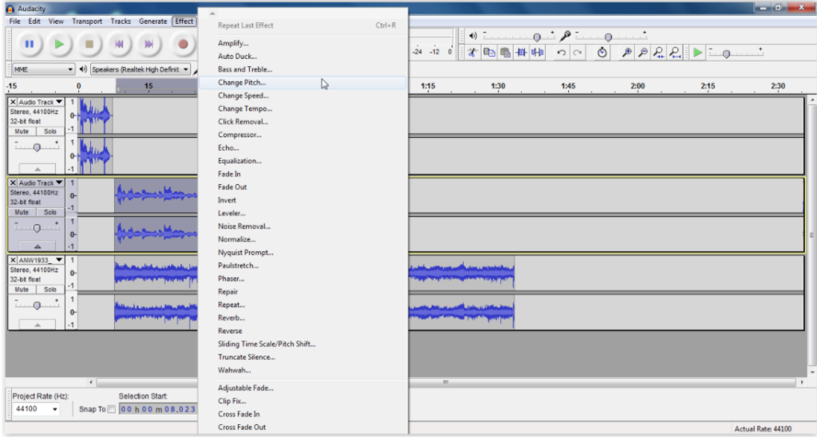This screenshot has width=817, height=437.
Task: Collapse the second Audio Track
Action: tap(37, 246)
